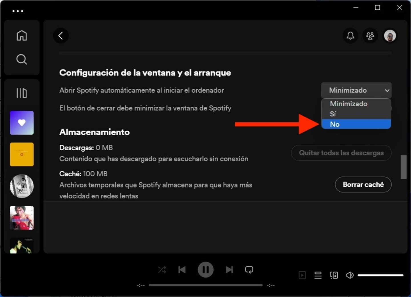Open the user profile avatar menu
Screen dimensions: 411x297
coord(390,36)
